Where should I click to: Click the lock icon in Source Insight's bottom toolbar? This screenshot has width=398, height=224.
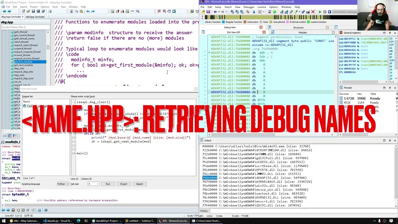click(39, 210)
